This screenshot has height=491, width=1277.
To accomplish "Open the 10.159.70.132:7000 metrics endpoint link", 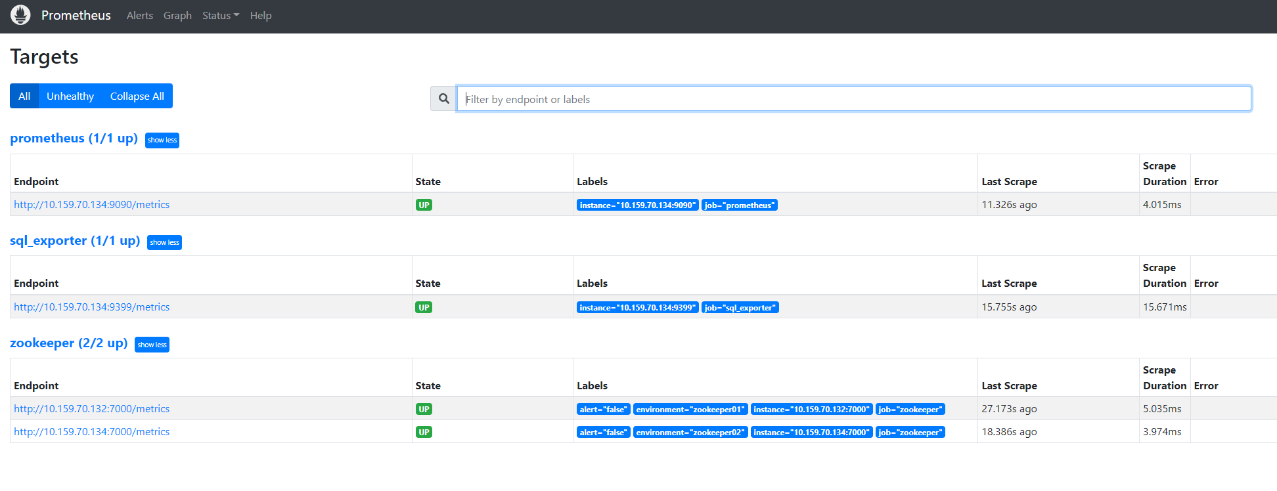I will tap(91, 409).
